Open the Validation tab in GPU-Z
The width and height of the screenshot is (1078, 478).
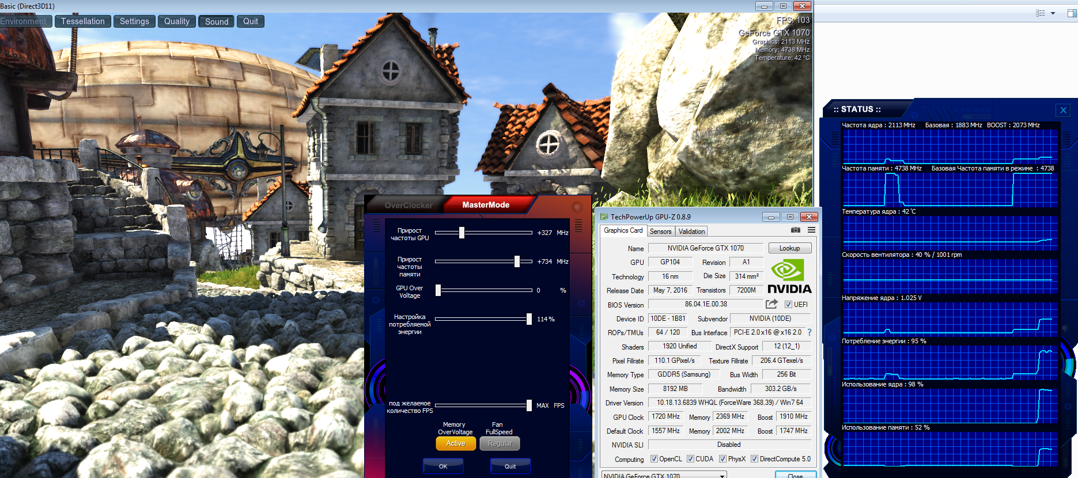(691, 232)
